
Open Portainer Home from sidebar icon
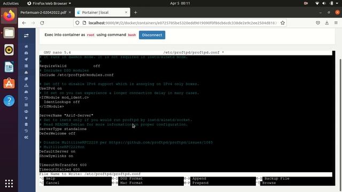26,46
